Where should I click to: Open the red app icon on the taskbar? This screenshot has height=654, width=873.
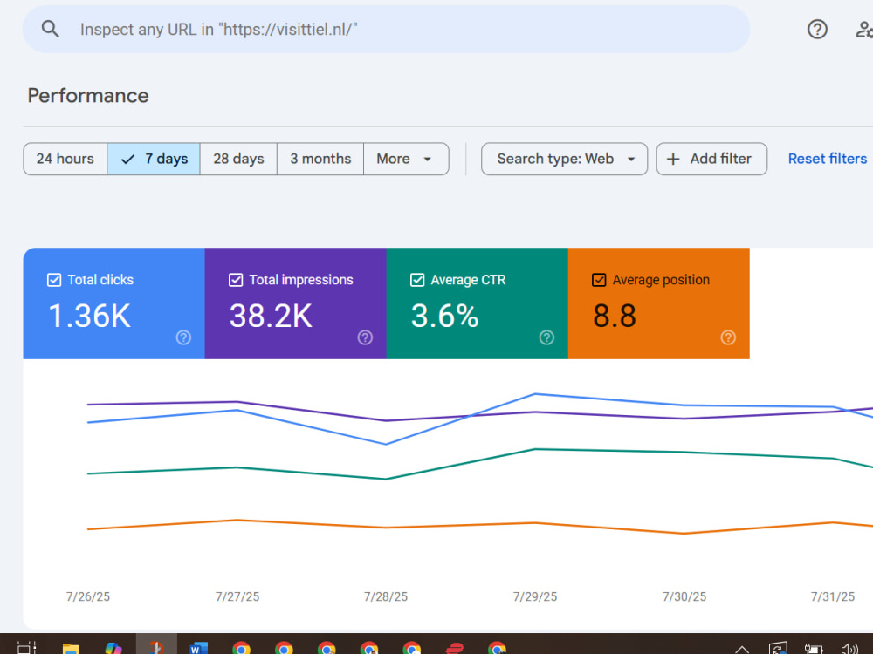pyautogui.click(x=455, y=649)
